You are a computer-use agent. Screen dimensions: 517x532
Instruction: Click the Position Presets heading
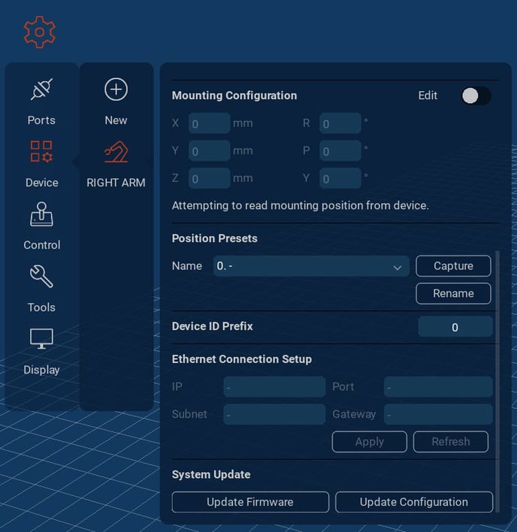[214, 238]
